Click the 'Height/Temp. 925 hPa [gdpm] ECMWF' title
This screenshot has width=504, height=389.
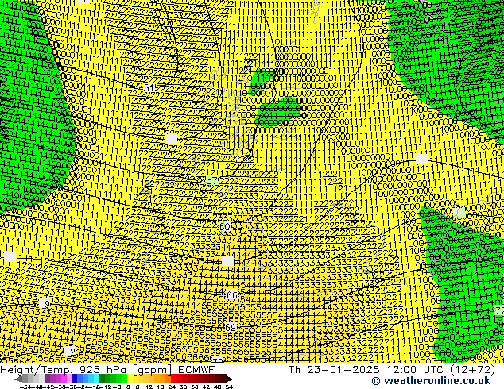tap(107, 370)
